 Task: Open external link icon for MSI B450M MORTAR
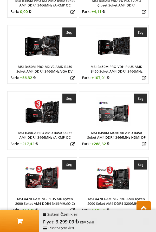click(x=144, y=144)
